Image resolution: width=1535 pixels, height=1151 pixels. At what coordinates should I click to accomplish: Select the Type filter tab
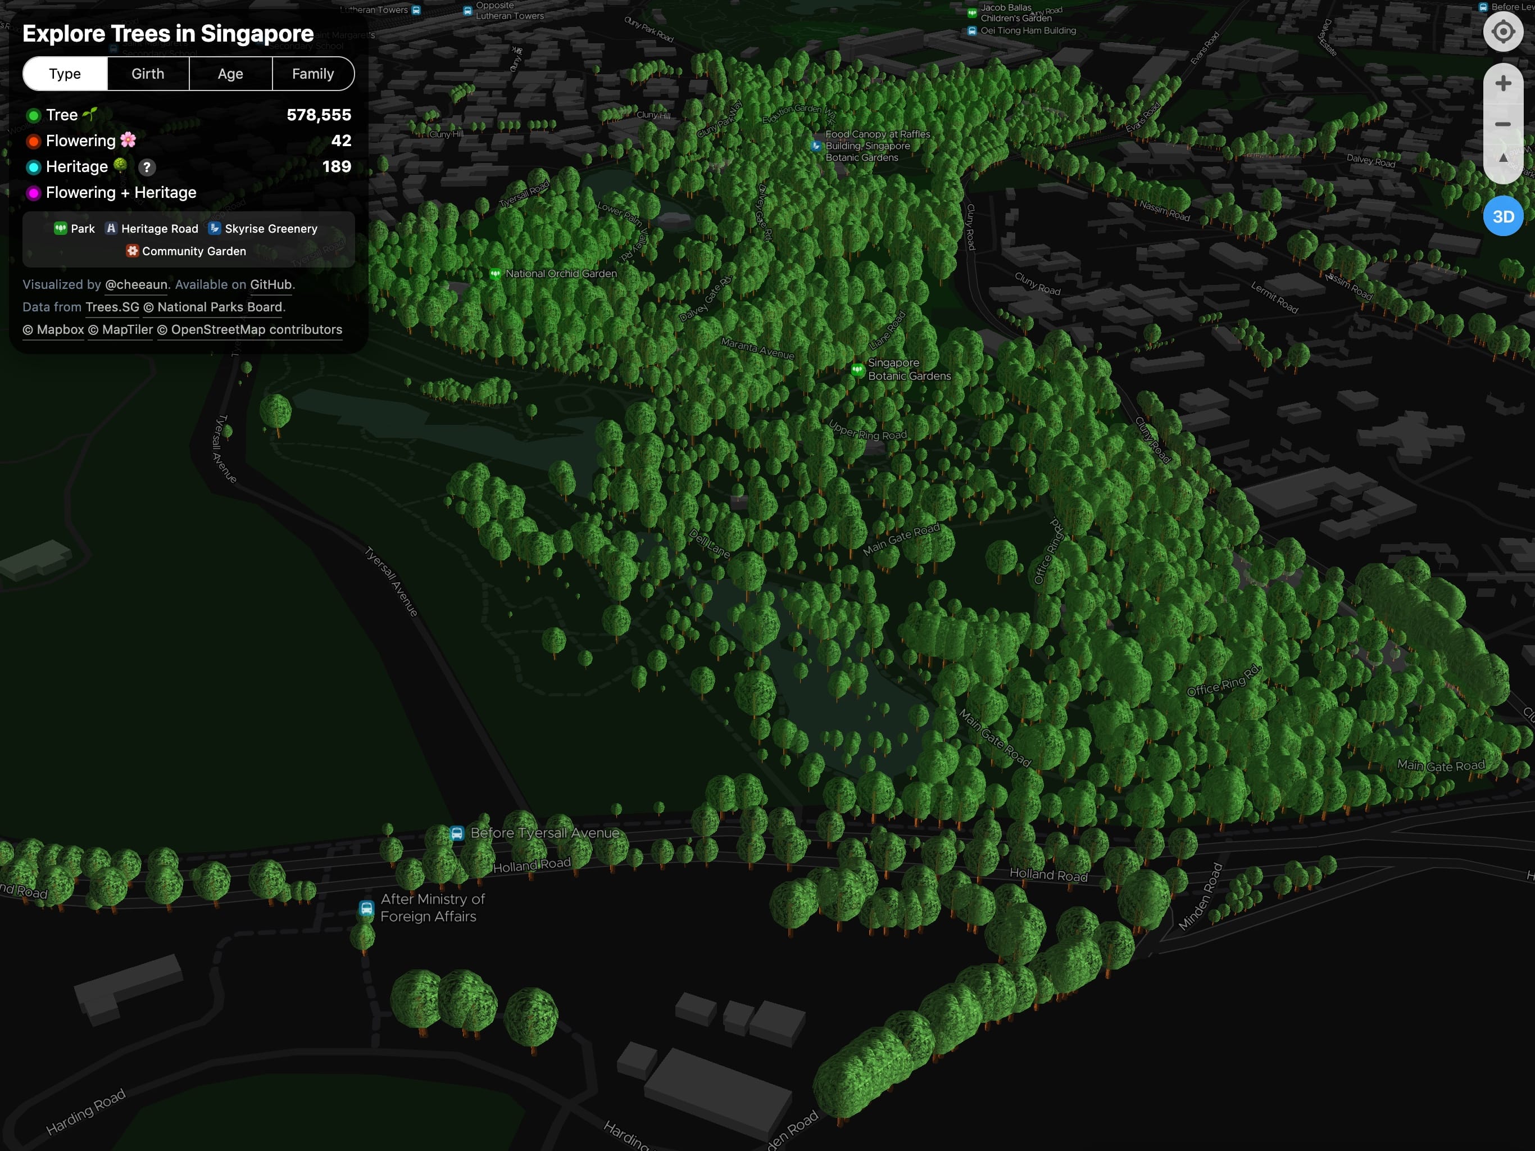click(64, 72)
